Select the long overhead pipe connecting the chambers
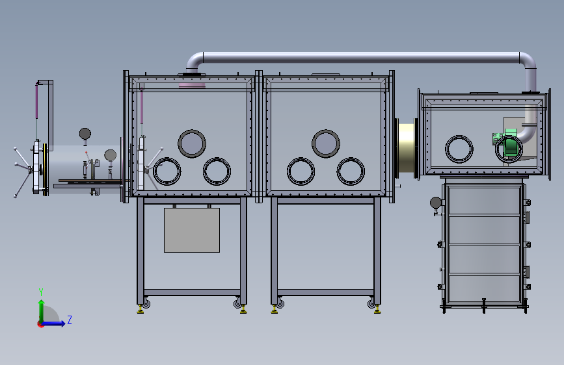564x365 pixels. 361,58
